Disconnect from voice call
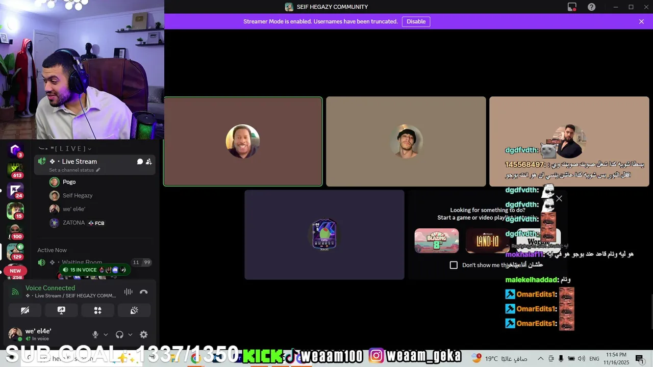 click(144, 292)
